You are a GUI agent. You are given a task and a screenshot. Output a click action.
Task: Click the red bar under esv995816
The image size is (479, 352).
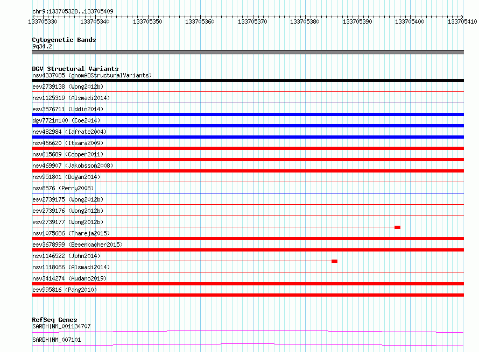click(x=248, y=295)
